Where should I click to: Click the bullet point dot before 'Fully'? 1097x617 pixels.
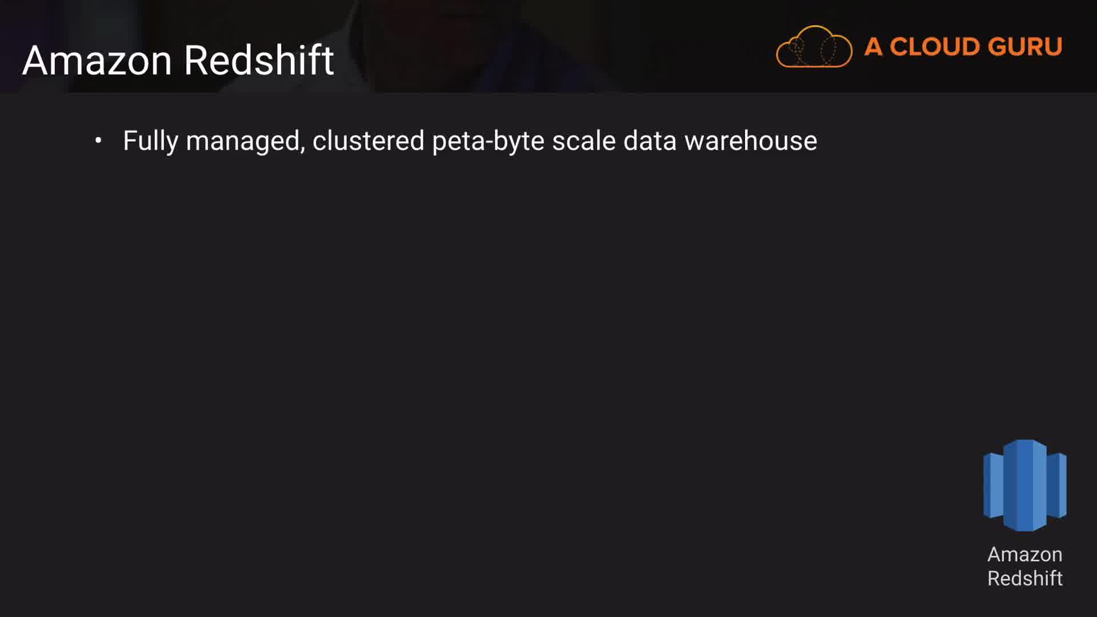(x=98, y=140)
